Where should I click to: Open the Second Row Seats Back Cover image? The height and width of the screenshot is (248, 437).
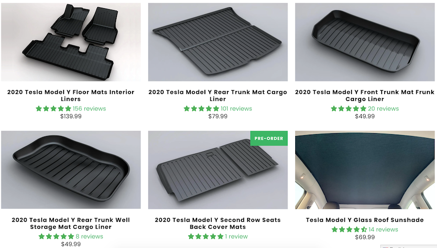(218, 170)
